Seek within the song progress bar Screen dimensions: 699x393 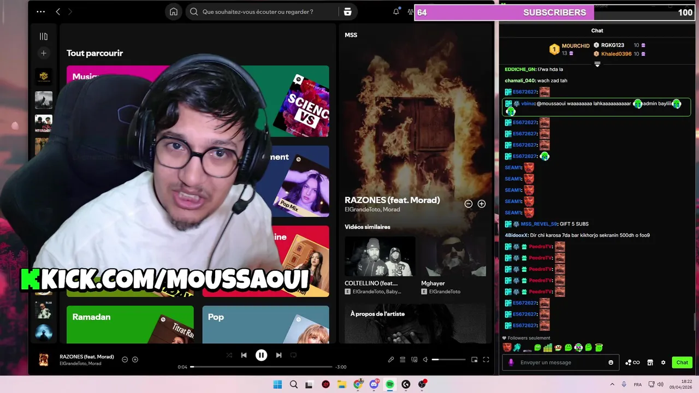(x=261, y=367)
